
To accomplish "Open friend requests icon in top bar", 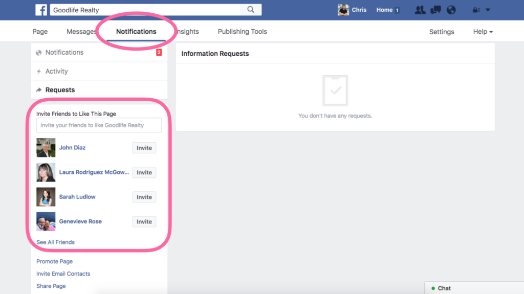I will coord(420,10).
